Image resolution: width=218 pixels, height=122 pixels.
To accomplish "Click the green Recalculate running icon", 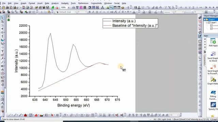I will (53, 7).
